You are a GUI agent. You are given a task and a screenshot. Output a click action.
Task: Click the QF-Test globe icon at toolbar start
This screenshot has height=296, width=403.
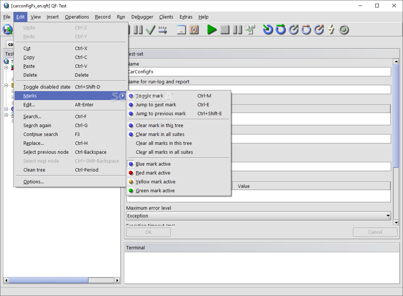(x=7, y=30)
